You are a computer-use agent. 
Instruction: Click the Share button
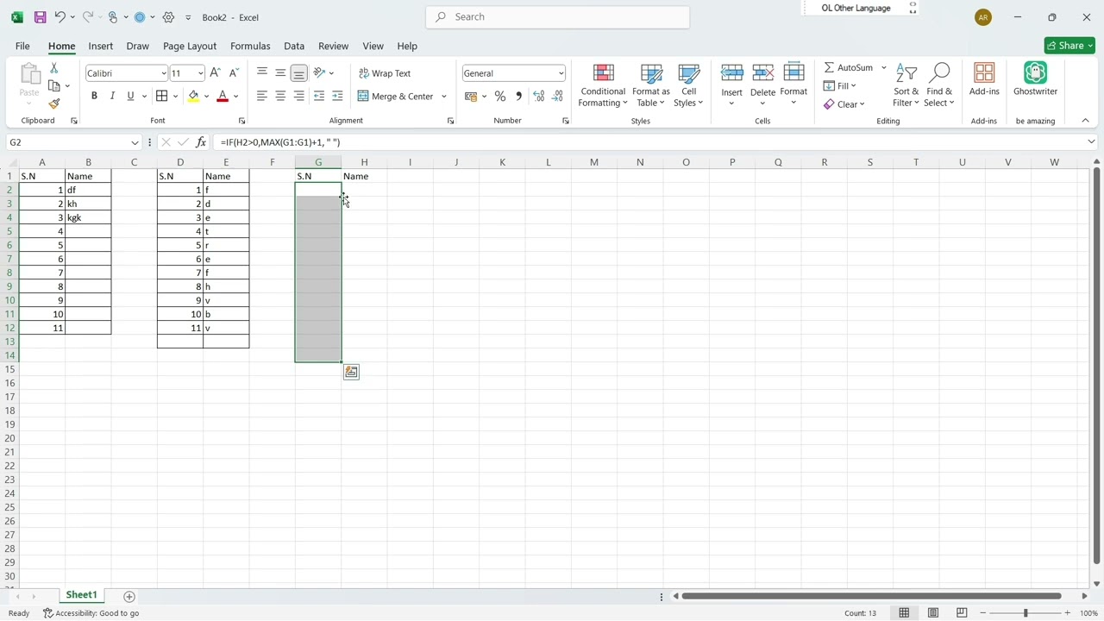(1069, 46)
